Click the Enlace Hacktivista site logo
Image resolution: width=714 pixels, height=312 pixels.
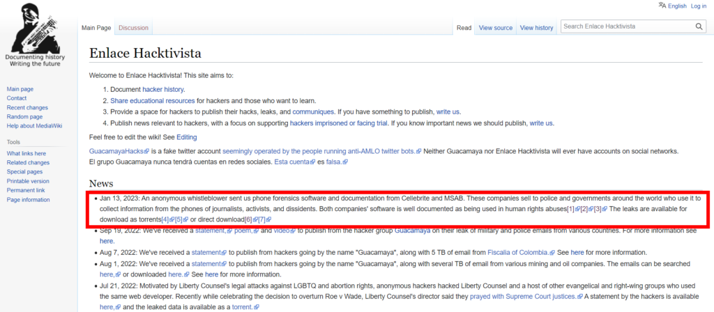(x=34, y=35)
